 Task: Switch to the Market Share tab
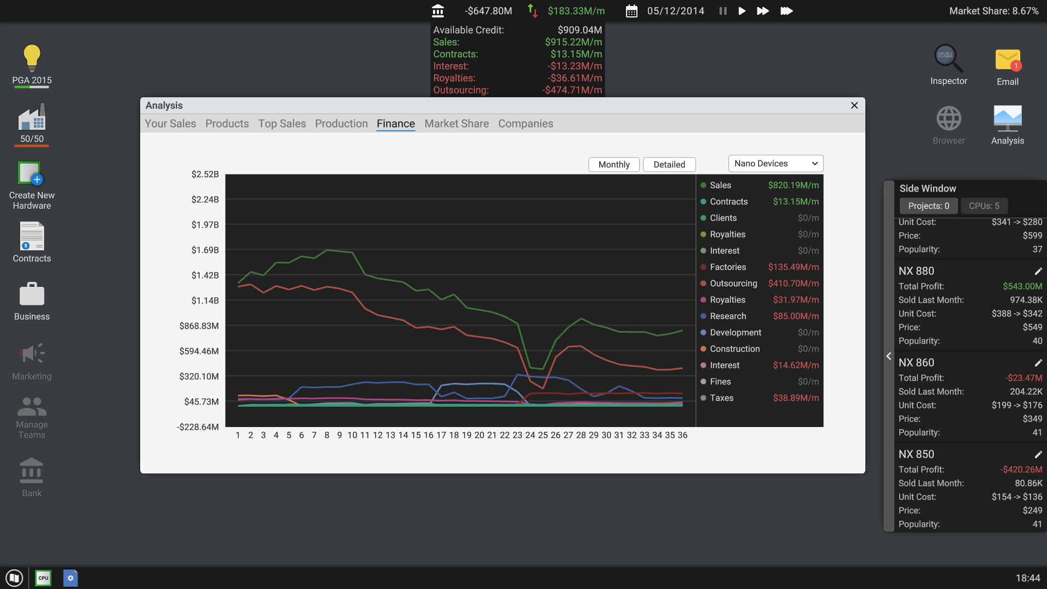tap(456, 124)
